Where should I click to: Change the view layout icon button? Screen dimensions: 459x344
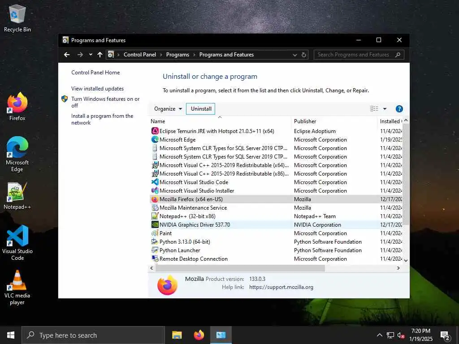(x=374, y=109)
